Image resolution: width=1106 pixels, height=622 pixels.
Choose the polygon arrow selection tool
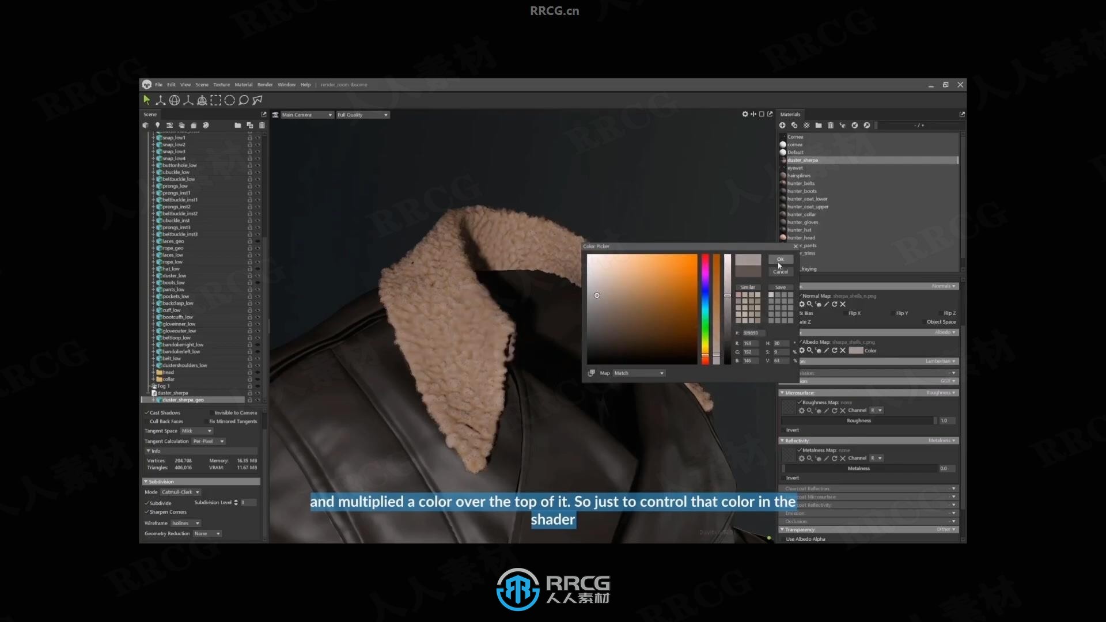(257, 100)
